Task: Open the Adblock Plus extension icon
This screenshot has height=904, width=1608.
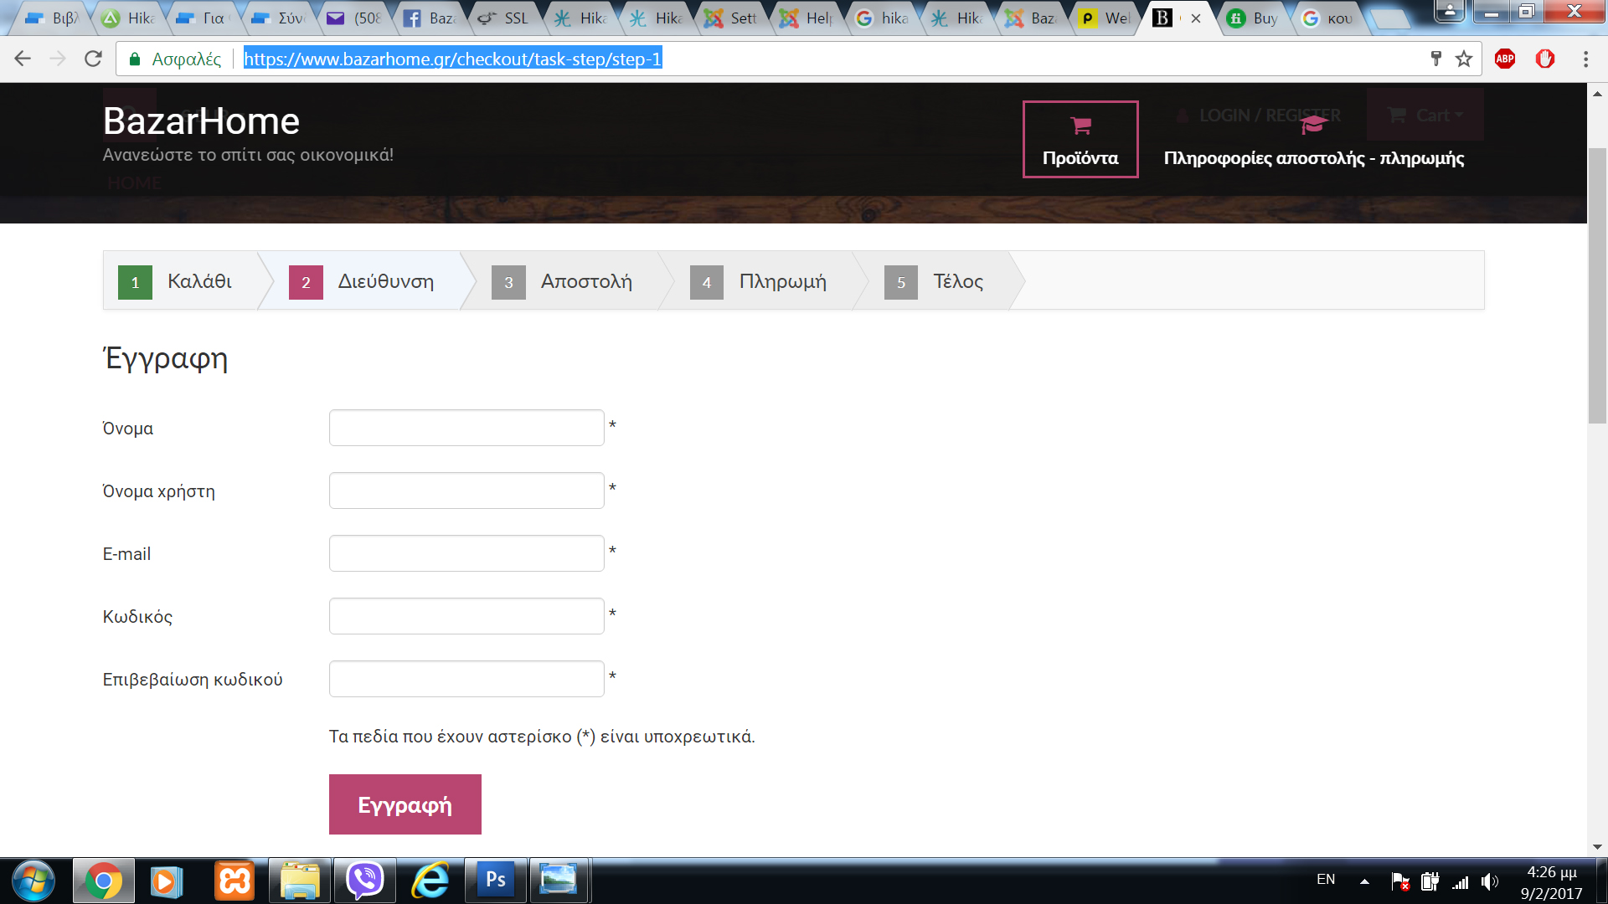Action: (1505, 59)
